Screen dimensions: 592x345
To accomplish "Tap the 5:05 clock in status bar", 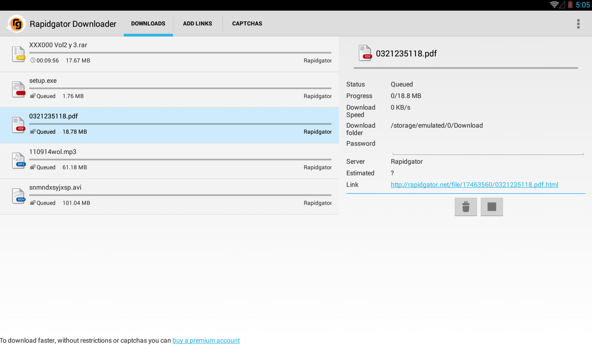I will pos(583,5).
